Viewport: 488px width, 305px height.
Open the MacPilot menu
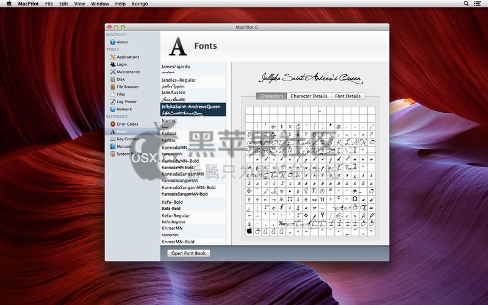click(28, 4)
